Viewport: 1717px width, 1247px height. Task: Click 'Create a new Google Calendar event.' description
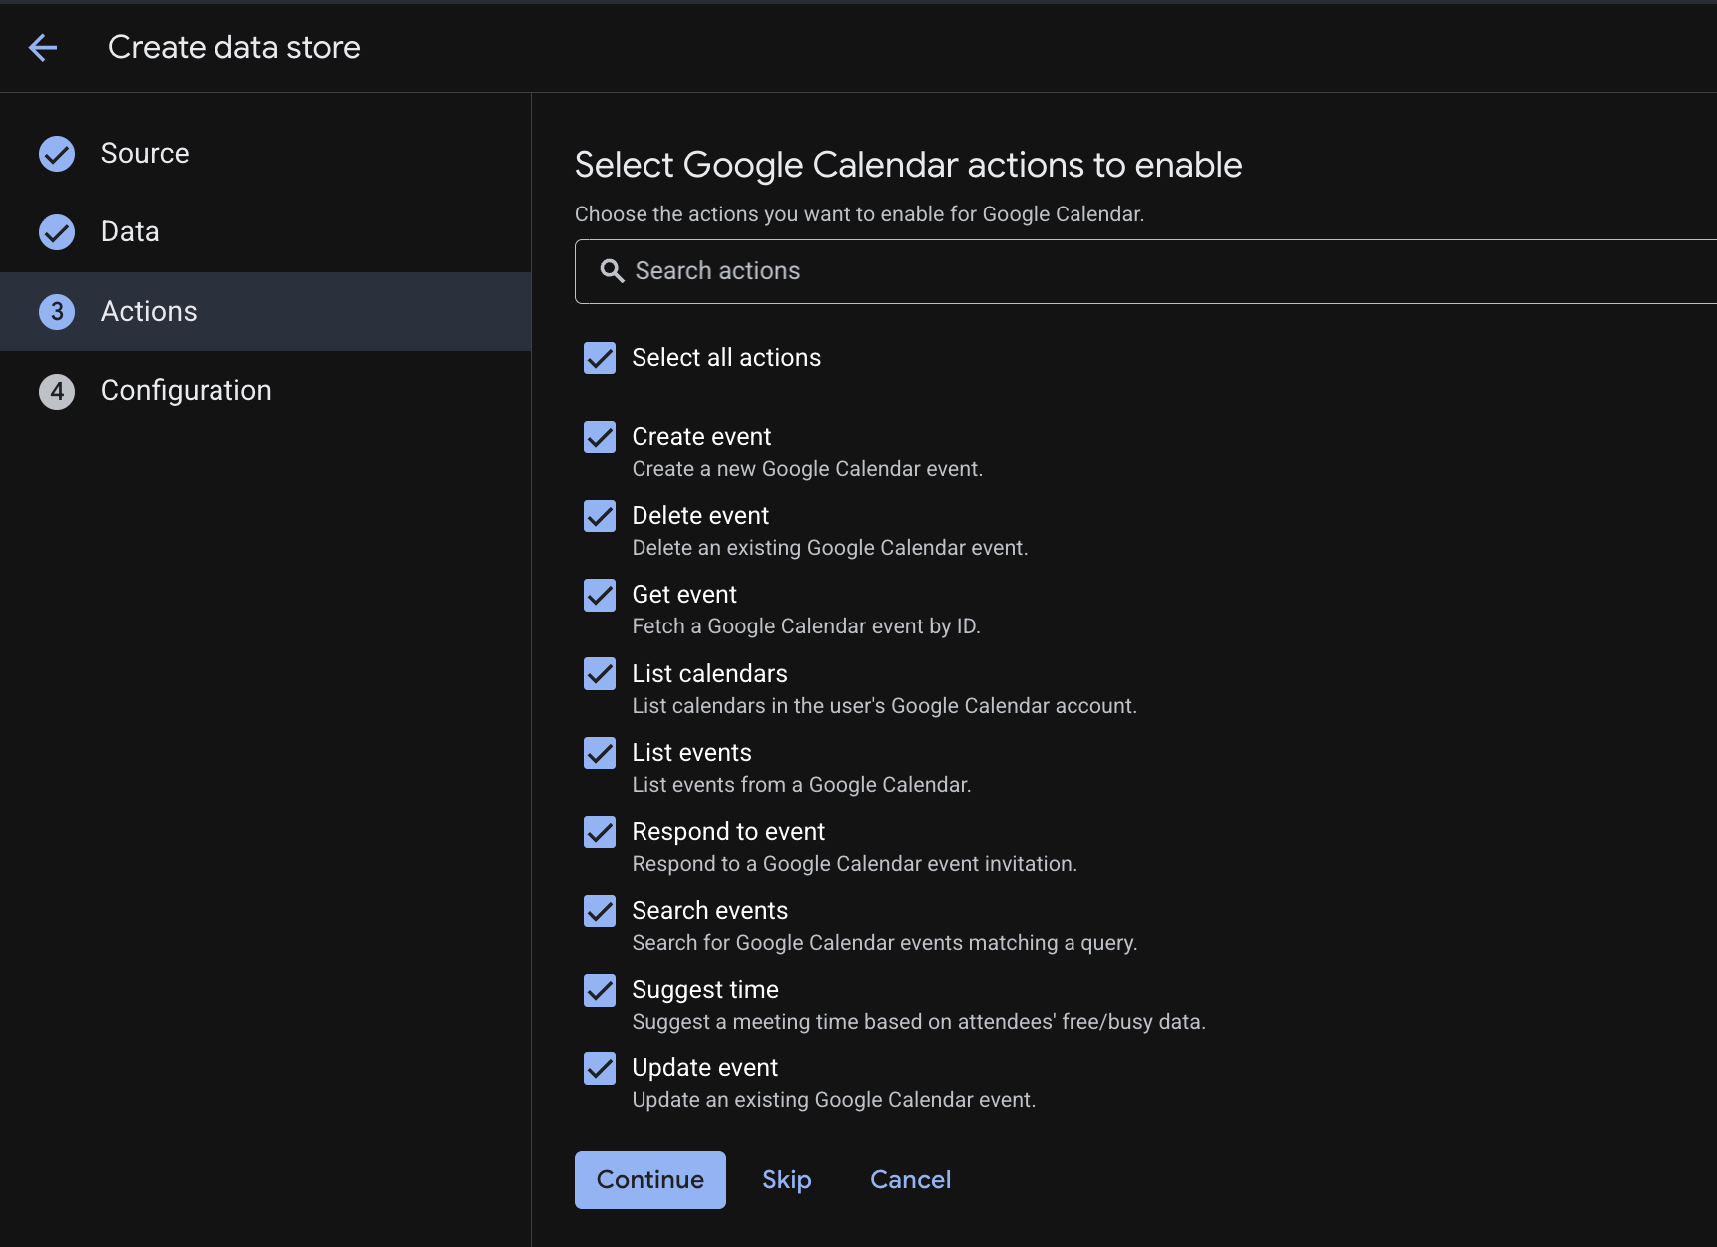point(807,469)
